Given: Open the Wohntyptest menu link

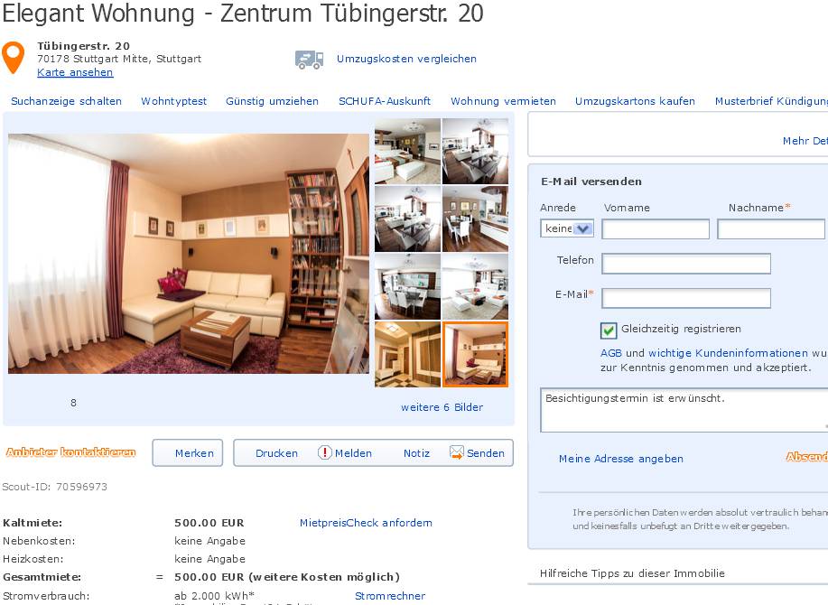Looking at the screenshot, I should tap(173, 101).
